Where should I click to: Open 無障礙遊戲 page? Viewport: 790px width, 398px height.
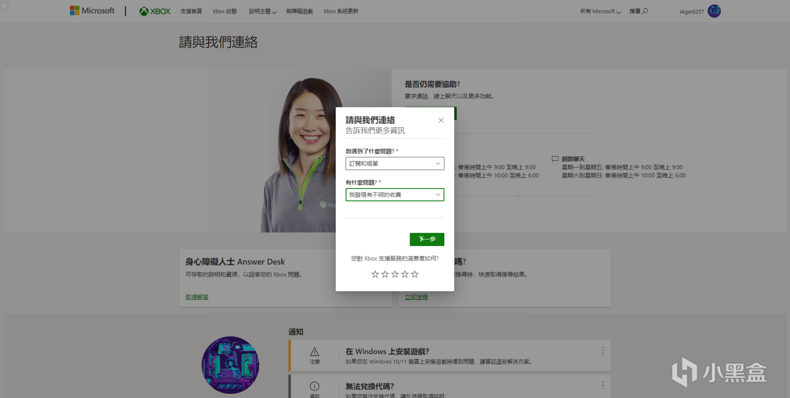tap(299, 11)
